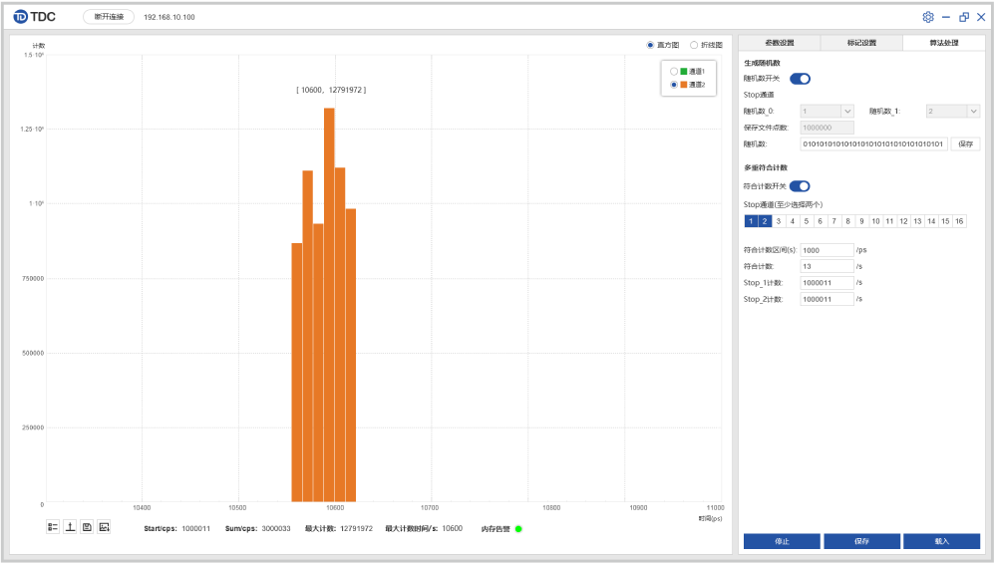This screenshot has width=996, height=563.
Task: Toggle the 随机数开关 switch
Action: 800,79
